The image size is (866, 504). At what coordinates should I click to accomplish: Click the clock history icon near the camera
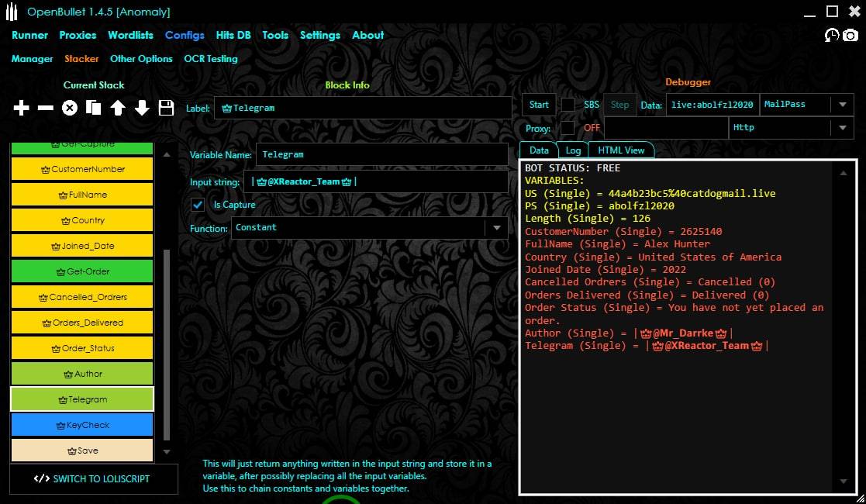(x=832, y=36)
